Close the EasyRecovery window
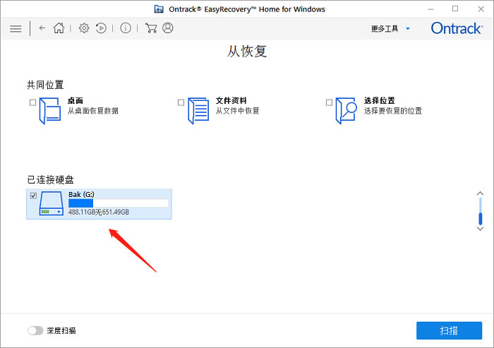Screen dimensions: 494x348 coord(481,9)
